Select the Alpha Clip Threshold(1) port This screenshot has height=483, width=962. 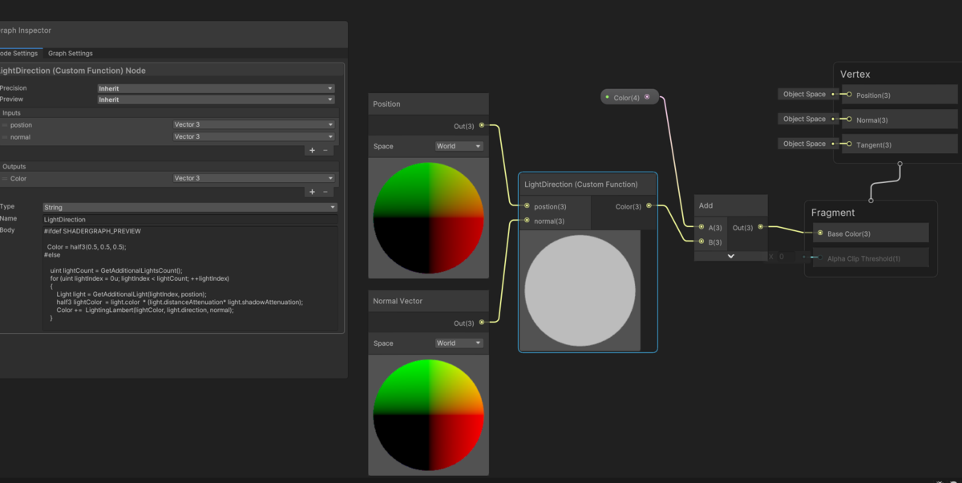(x=819, y=258)
